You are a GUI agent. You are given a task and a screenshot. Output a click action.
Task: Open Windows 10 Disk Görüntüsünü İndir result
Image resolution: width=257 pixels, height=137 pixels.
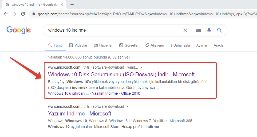[121, 74]
